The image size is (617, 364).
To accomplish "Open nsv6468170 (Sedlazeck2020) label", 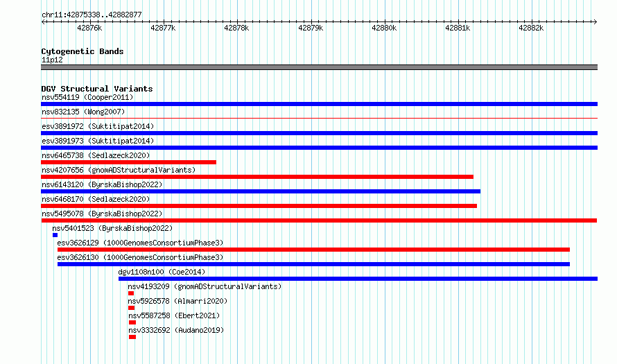I will [96, 199].
